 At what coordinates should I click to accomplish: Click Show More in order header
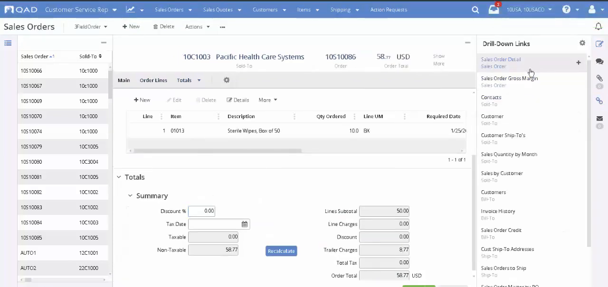(439, 60)
